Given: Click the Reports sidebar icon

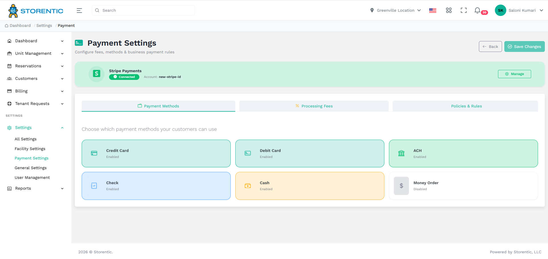Looking at the screenshot, I should [x=9, y=188].
